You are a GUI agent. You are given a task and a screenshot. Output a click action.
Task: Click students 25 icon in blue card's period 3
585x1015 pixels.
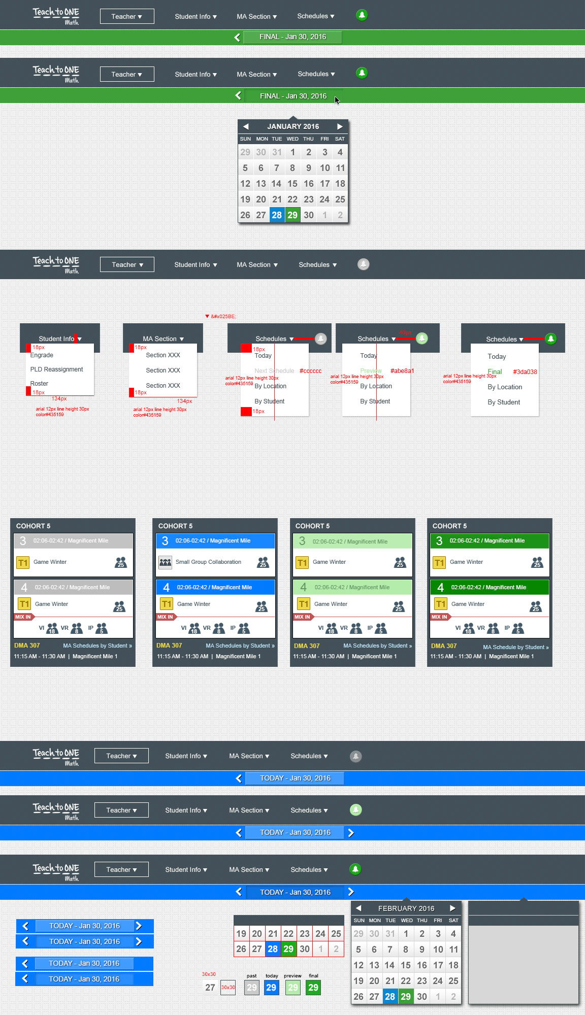tap(263, 562)
